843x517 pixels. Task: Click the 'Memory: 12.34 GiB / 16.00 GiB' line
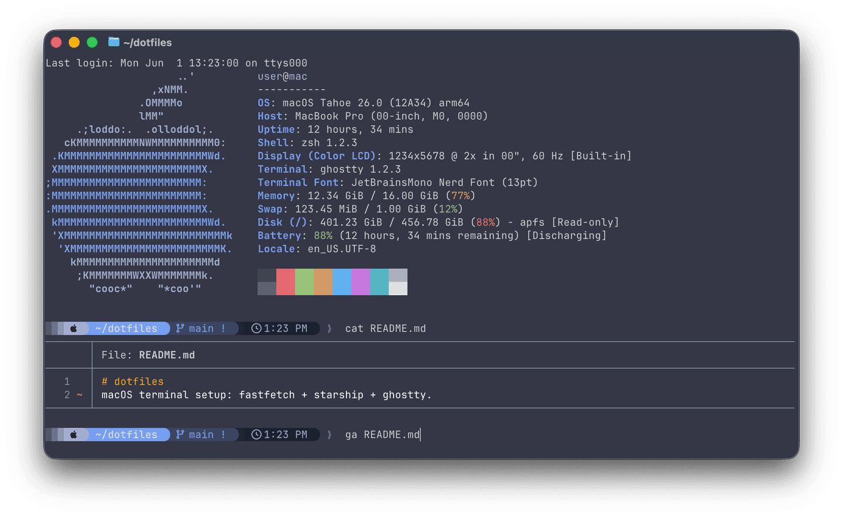point(366,196)
